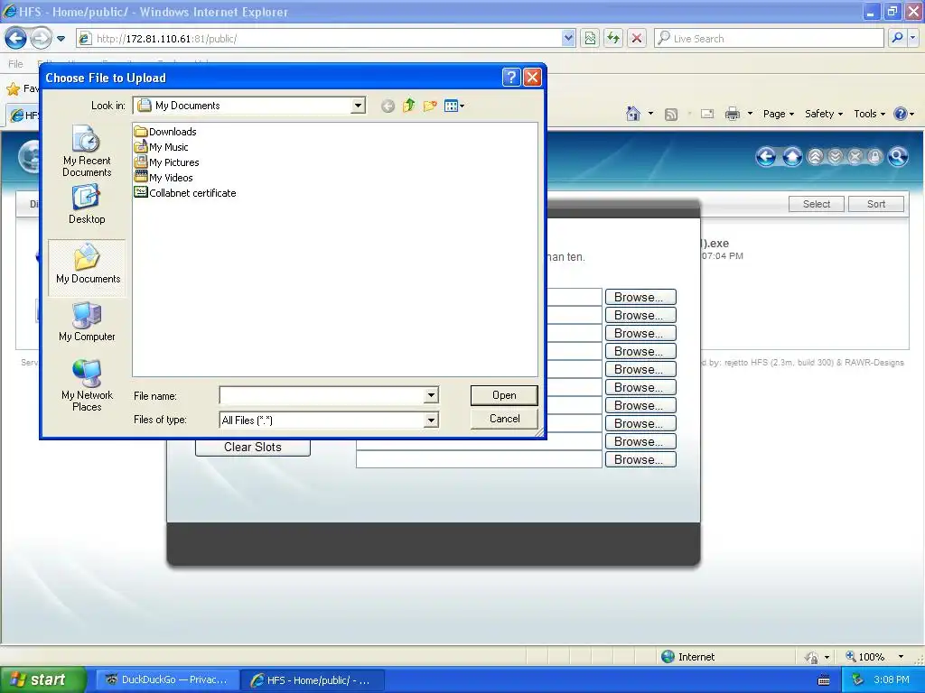
Task: Click the HFS double up-chevron icon
Action: pyautogui.click(x=816, y=157)
